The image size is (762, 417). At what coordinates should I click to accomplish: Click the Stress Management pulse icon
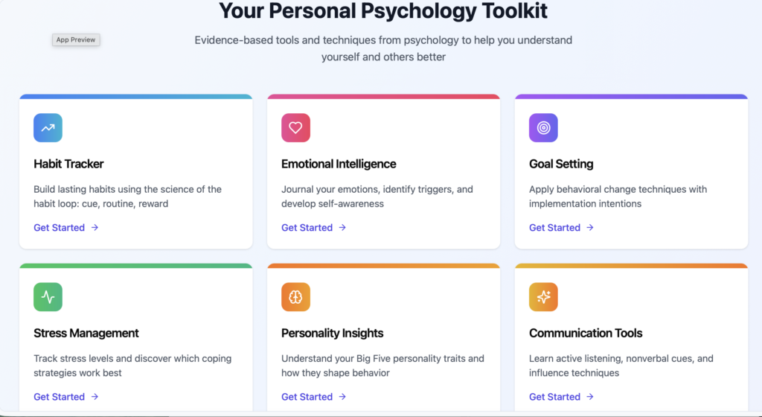pos(48,297)
